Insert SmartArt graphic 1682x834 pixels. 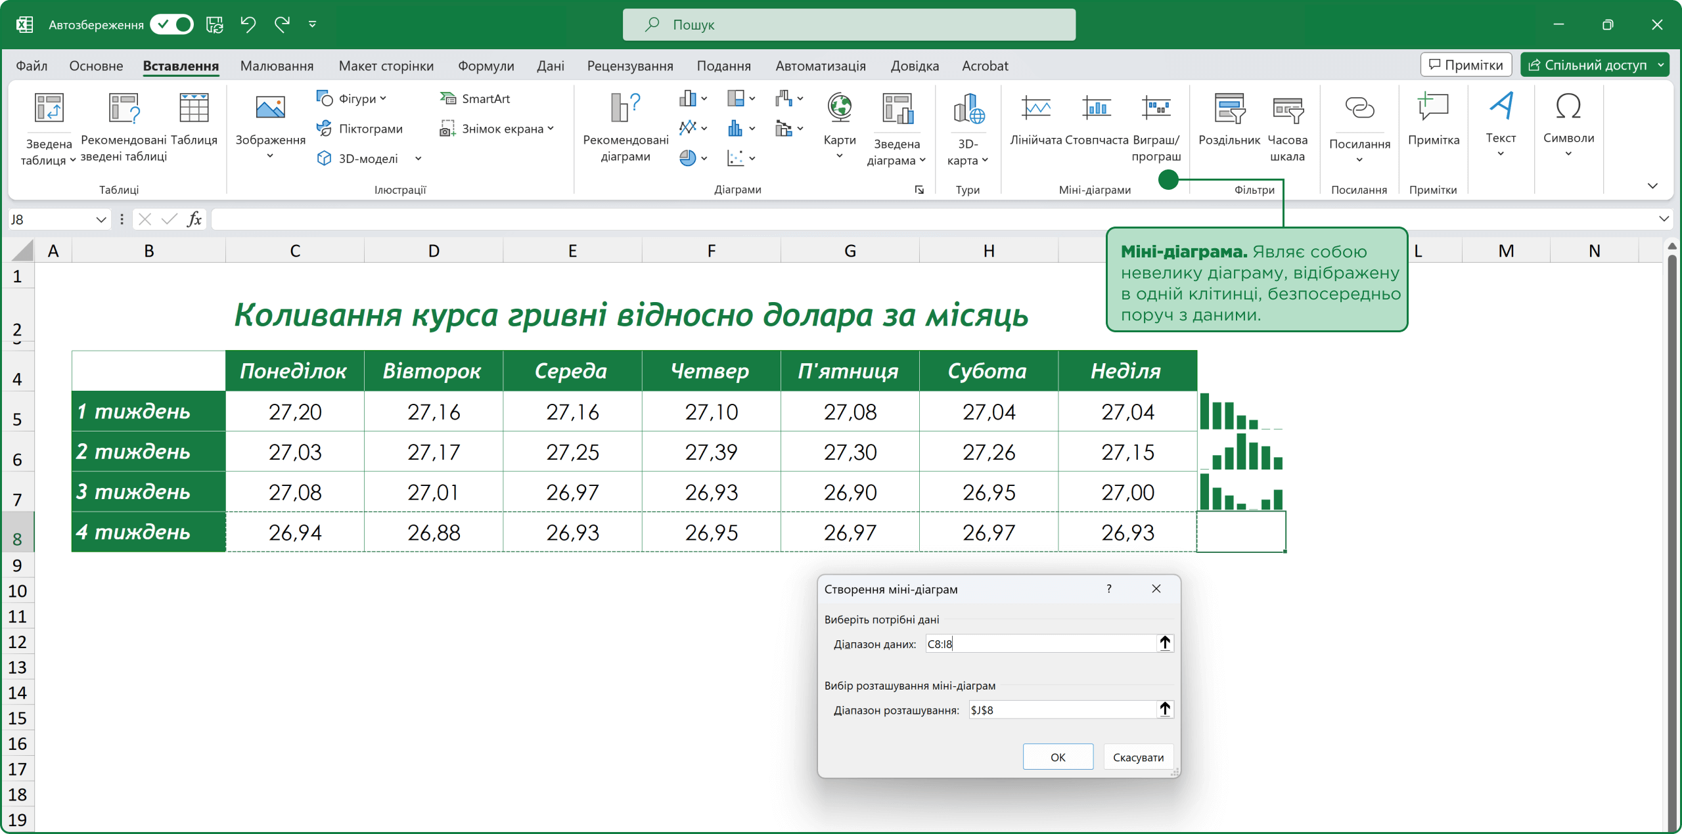tap(475, 99)
